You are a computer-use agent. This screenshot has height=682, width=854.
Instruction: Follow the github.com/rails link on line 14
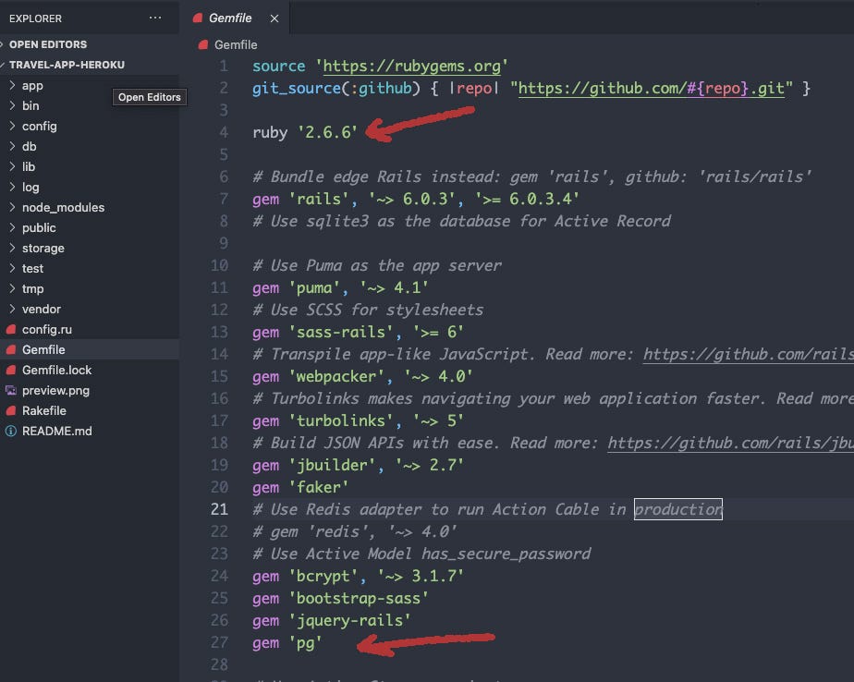coord(749,354)
